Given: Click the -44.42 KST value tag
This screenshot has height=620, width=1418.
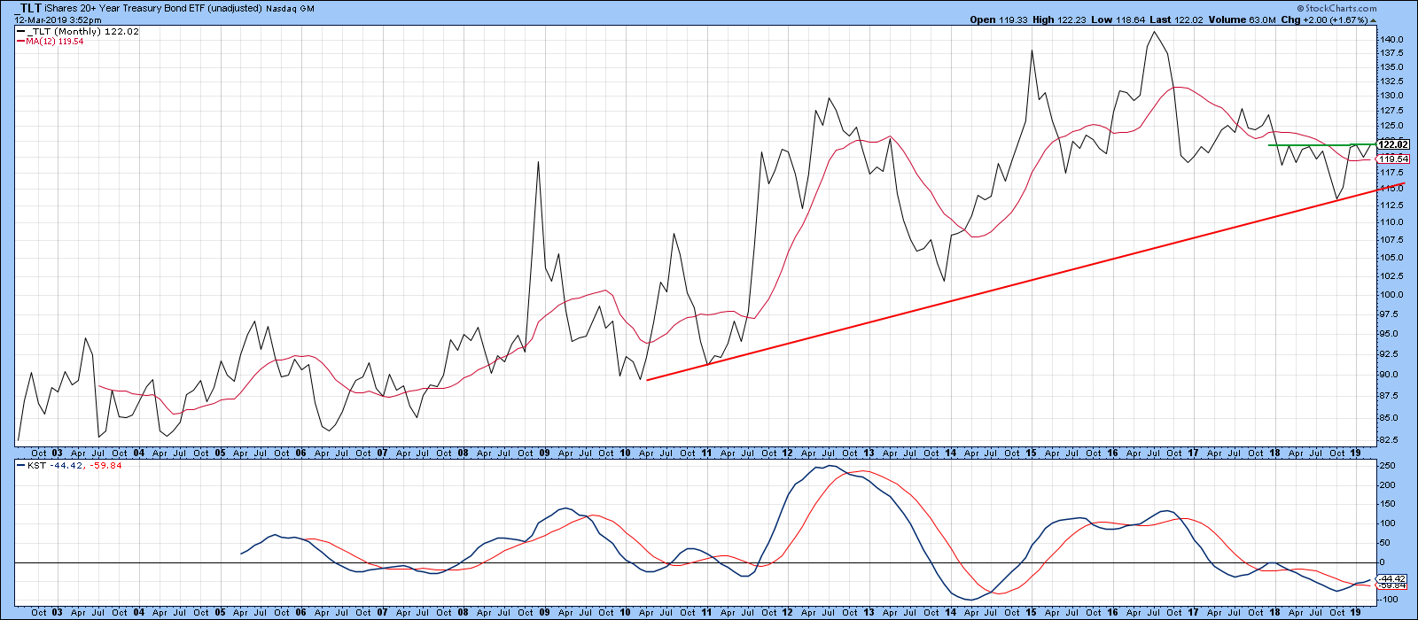Looking at the screenshot, I should [x=1393, y=578].
